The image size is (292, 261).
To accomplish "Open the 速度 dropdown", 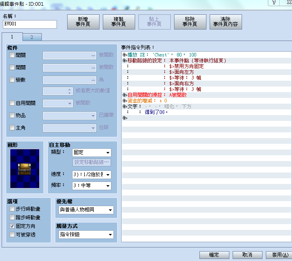I will point(92,175).
